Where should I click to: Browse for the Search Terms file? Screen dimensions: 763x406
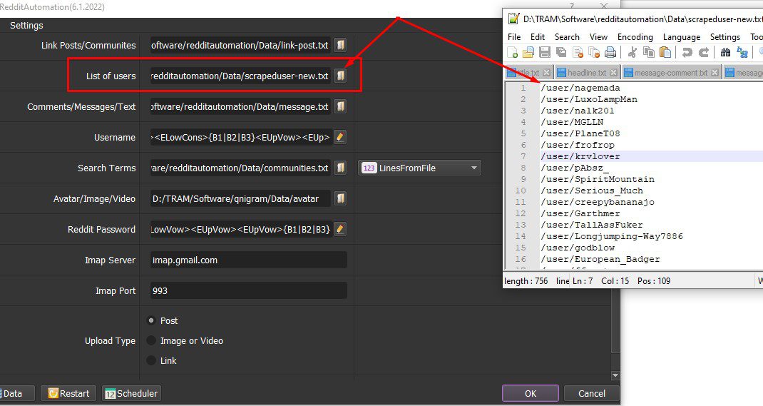click(341, 168)
